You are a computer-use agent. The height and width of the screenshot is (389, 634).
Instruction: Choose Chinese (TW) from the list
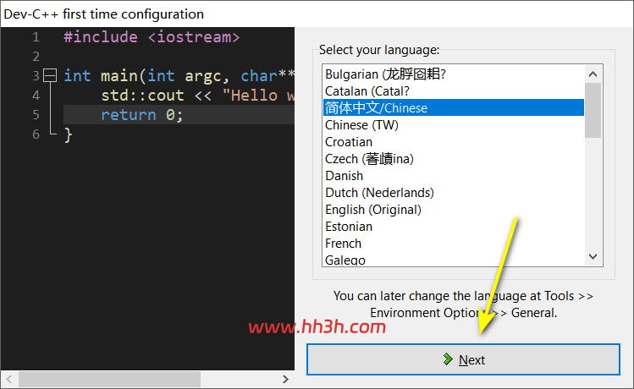(453, 125)
